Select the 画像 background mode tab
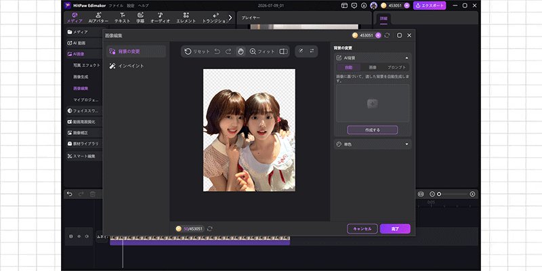Viewport: 542px width, 271px height. coord(373,67)
